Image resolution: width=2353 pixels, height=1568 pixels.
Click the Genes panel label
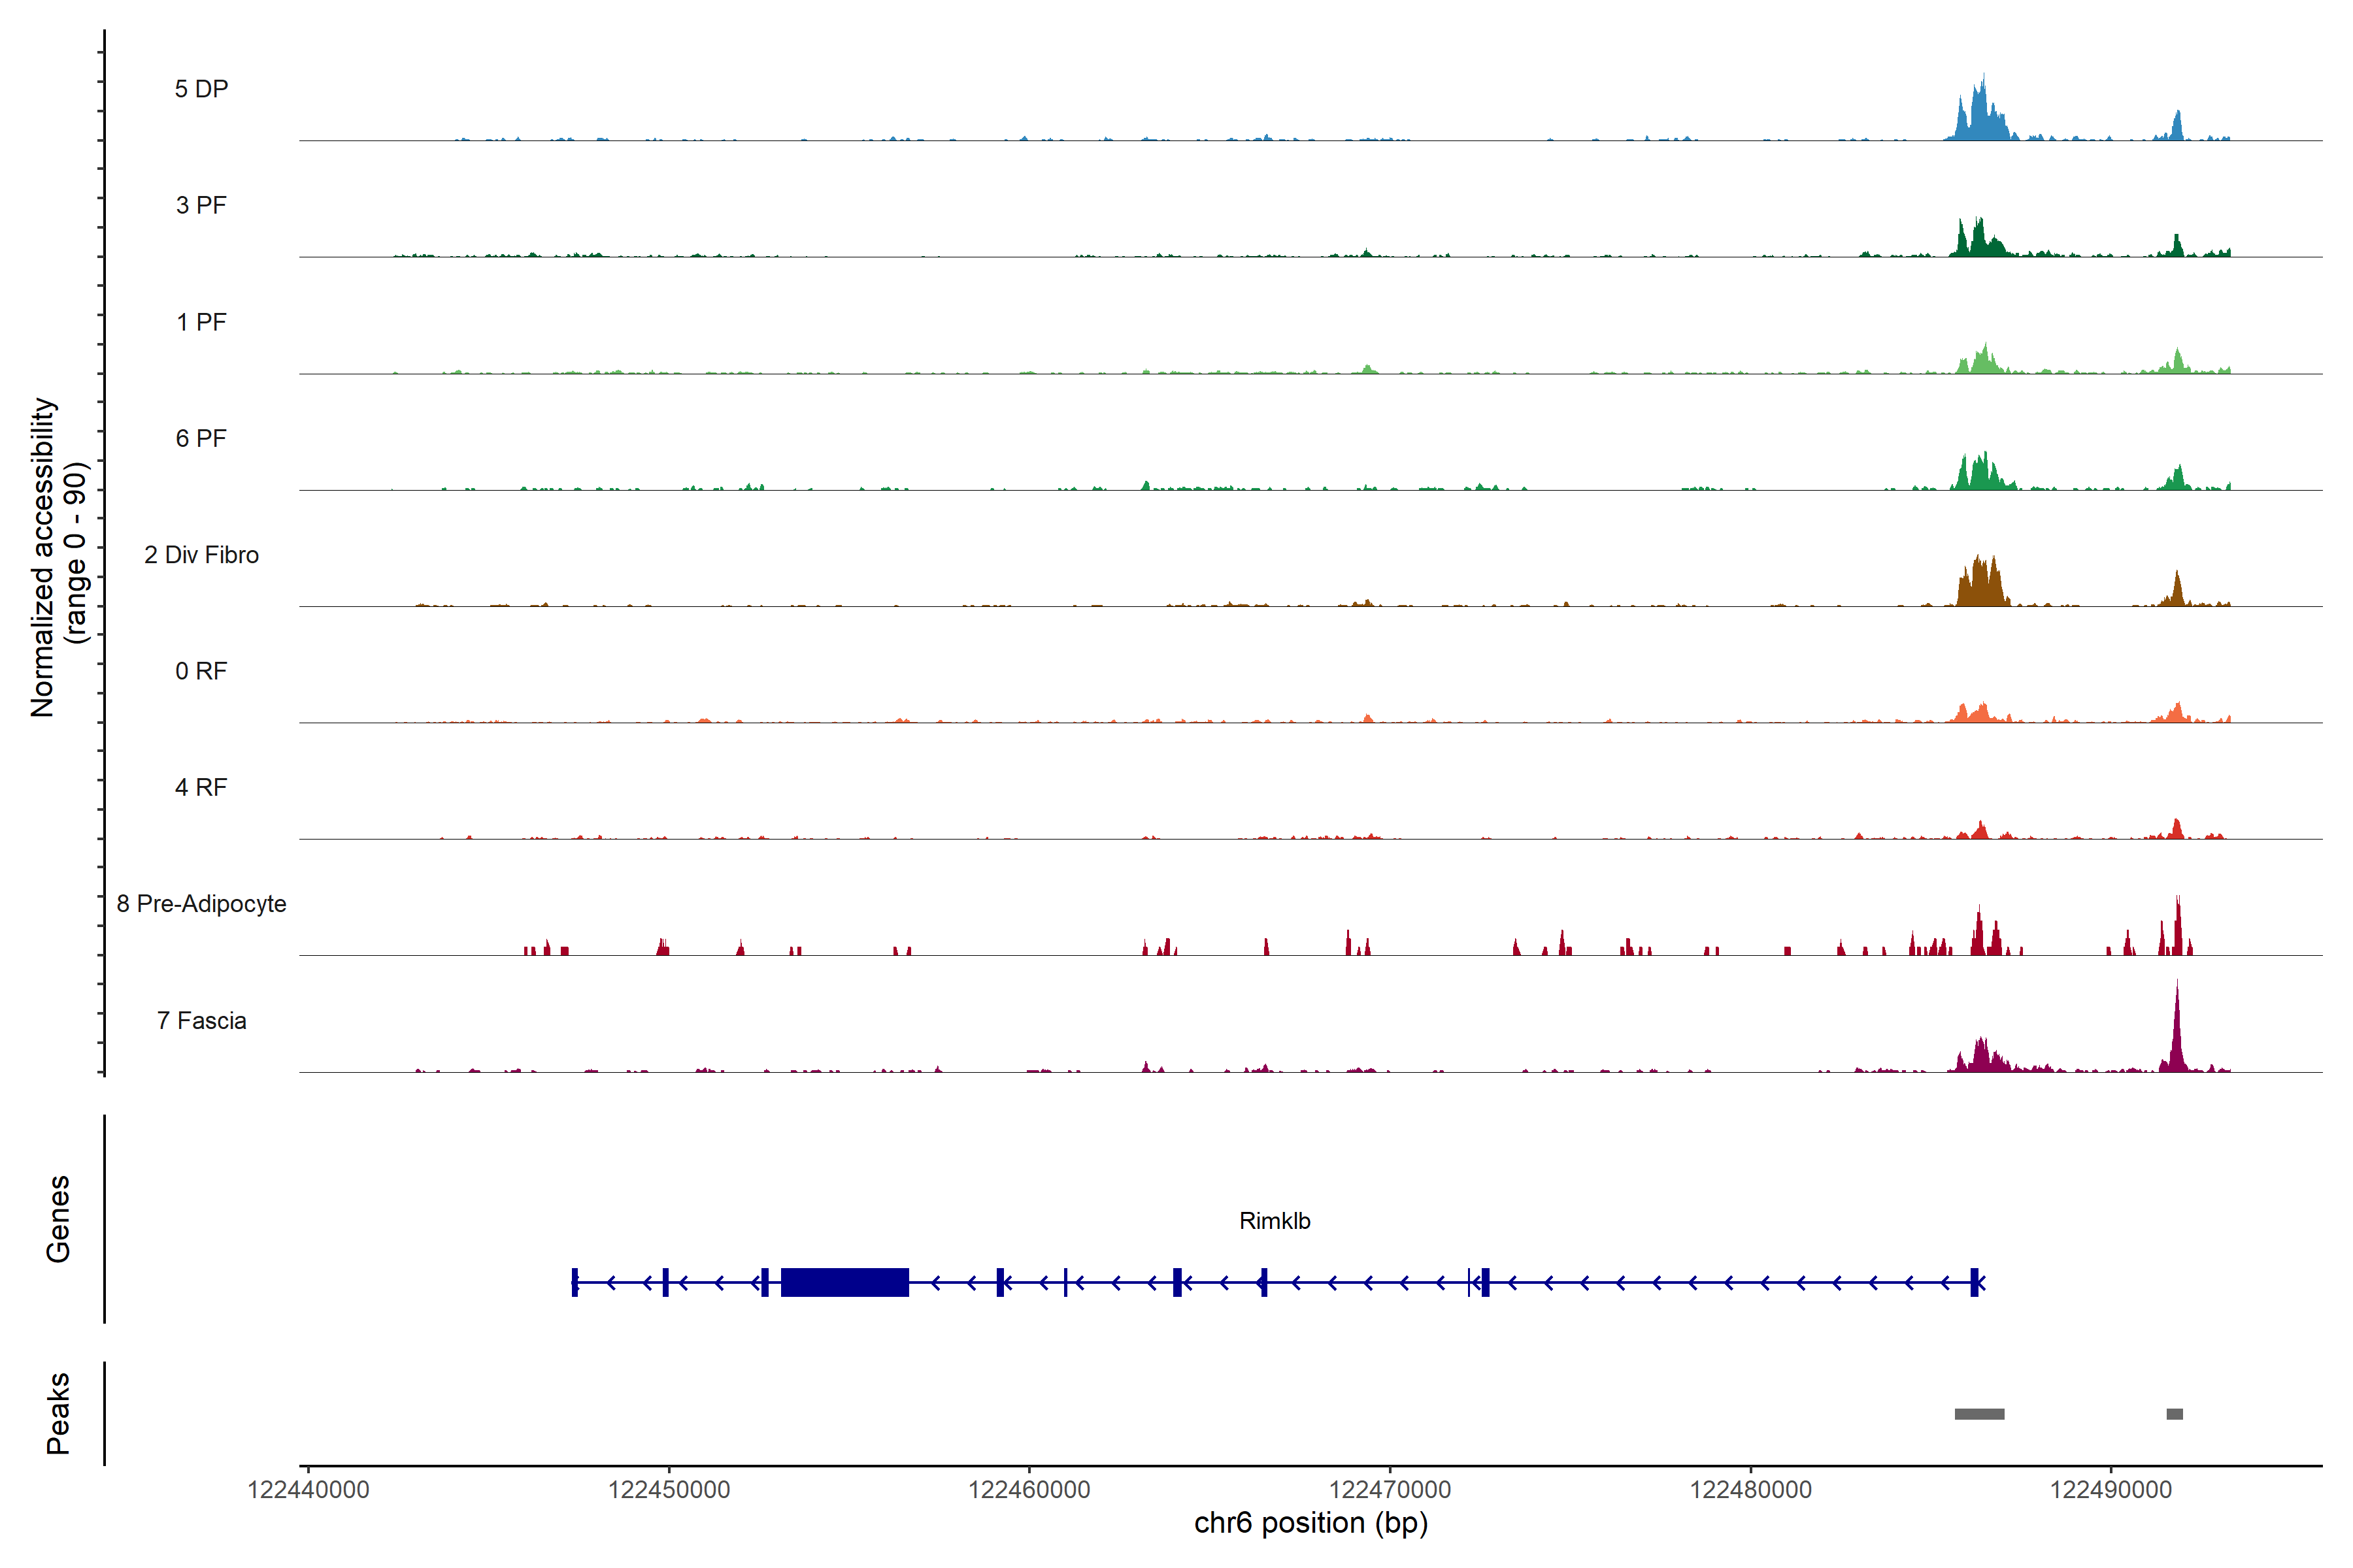click(58, 1218)
